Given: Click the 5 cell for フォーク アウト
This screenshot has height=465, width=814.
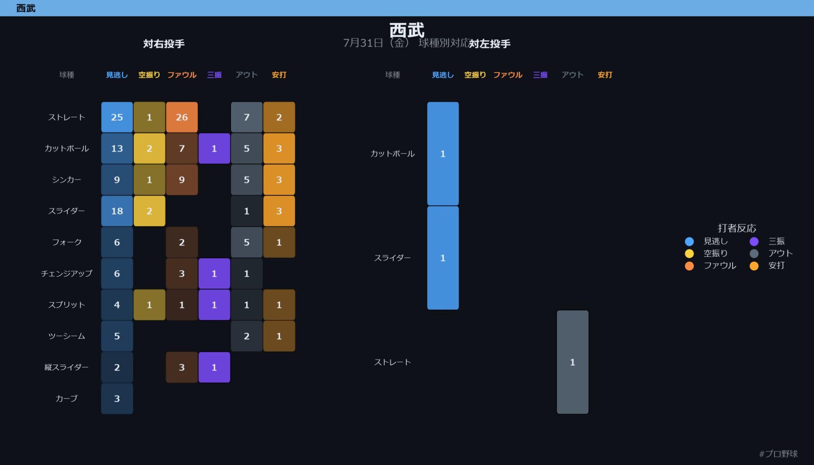Looking at the screenshot, I should click(247, 242).
